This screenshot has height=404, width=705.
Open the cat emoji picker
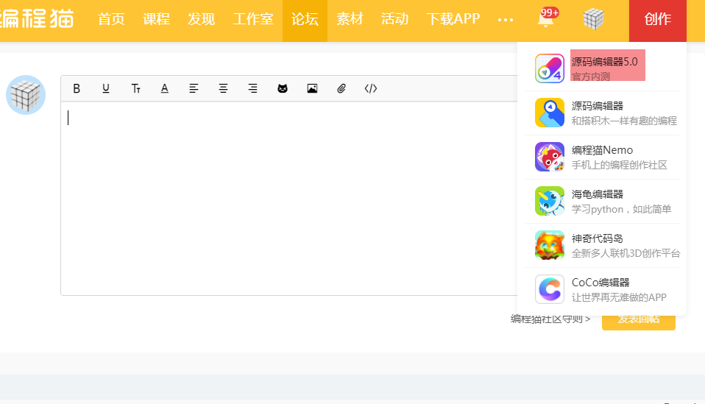pyautogui.click(x=283, y=88)
